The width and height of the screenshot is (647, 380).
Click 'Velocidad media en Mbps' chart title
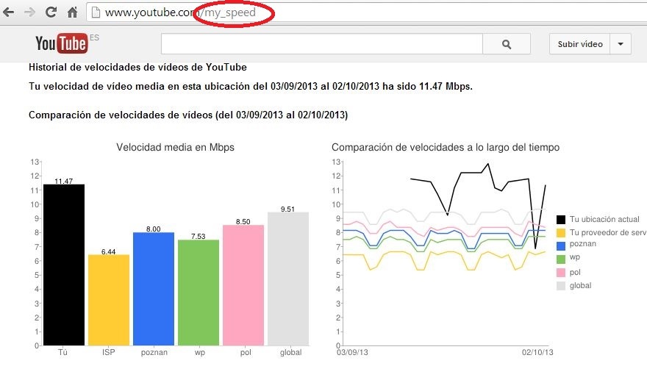coord(176,147)
